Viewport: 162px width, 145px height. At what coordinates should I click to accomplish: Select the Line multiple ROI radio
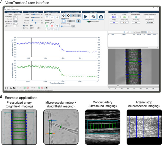click(51, 23)
